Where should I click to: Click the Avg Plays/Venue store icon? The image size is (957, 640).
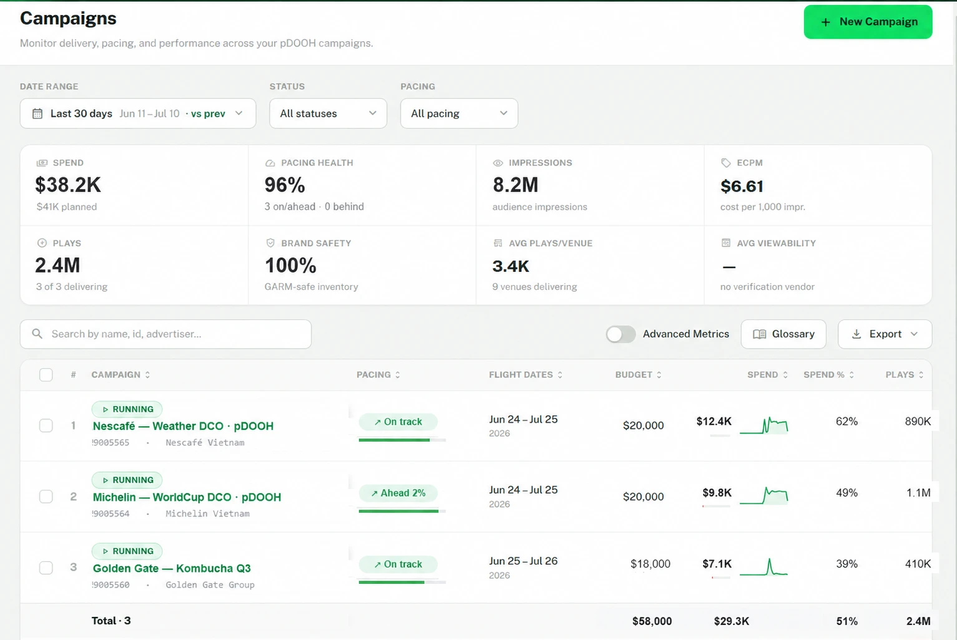[x=498, y=243]
